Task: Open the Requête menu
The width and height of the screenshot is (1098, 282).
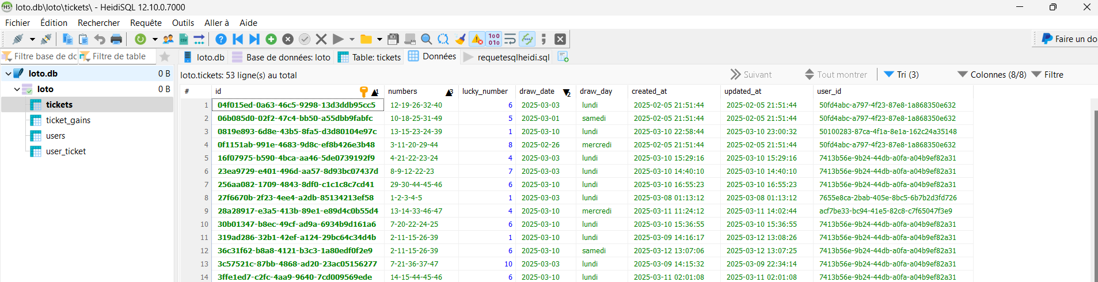Action: point(146,22)
